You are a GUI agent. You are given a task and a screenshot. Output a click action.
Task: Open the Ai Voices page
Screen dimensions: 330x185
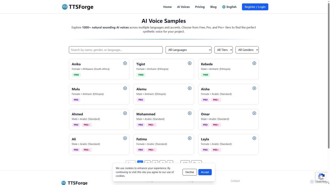tap(183, 7)
